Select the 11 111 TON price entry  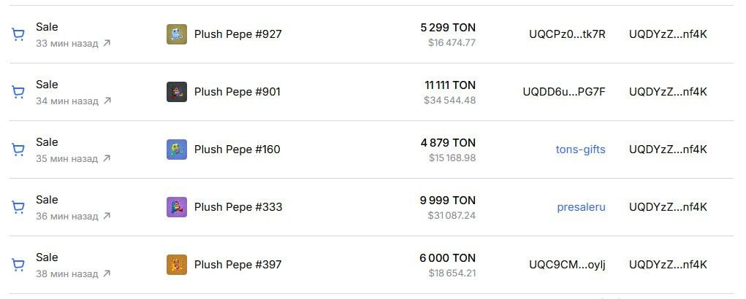pyautogui.click(x=450, y=85)
